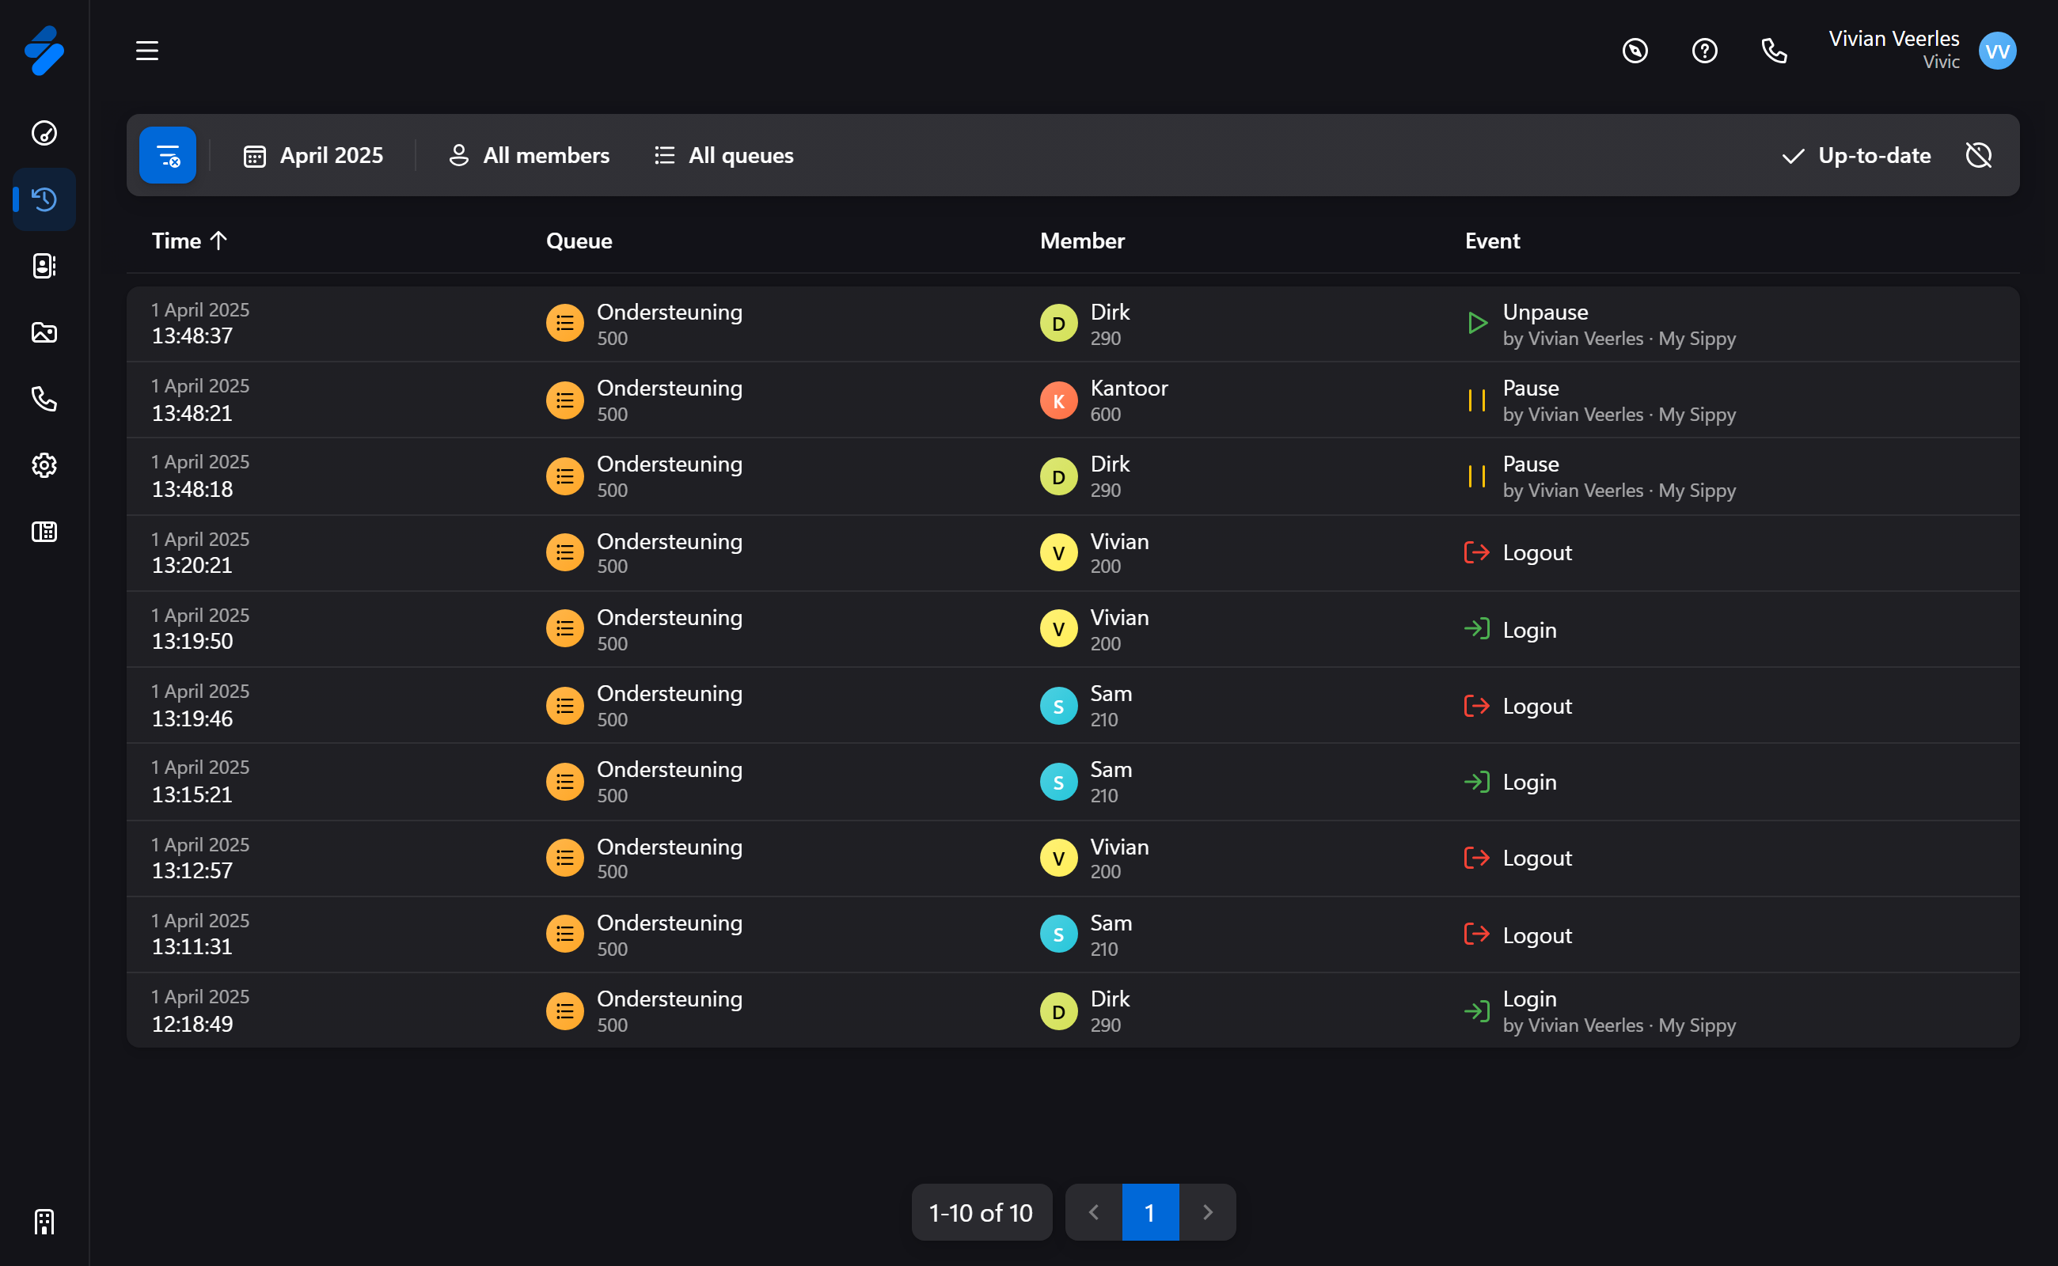Open the organization building icon
Viewport: 2058px width, 1266px height.
point(44,1222)
